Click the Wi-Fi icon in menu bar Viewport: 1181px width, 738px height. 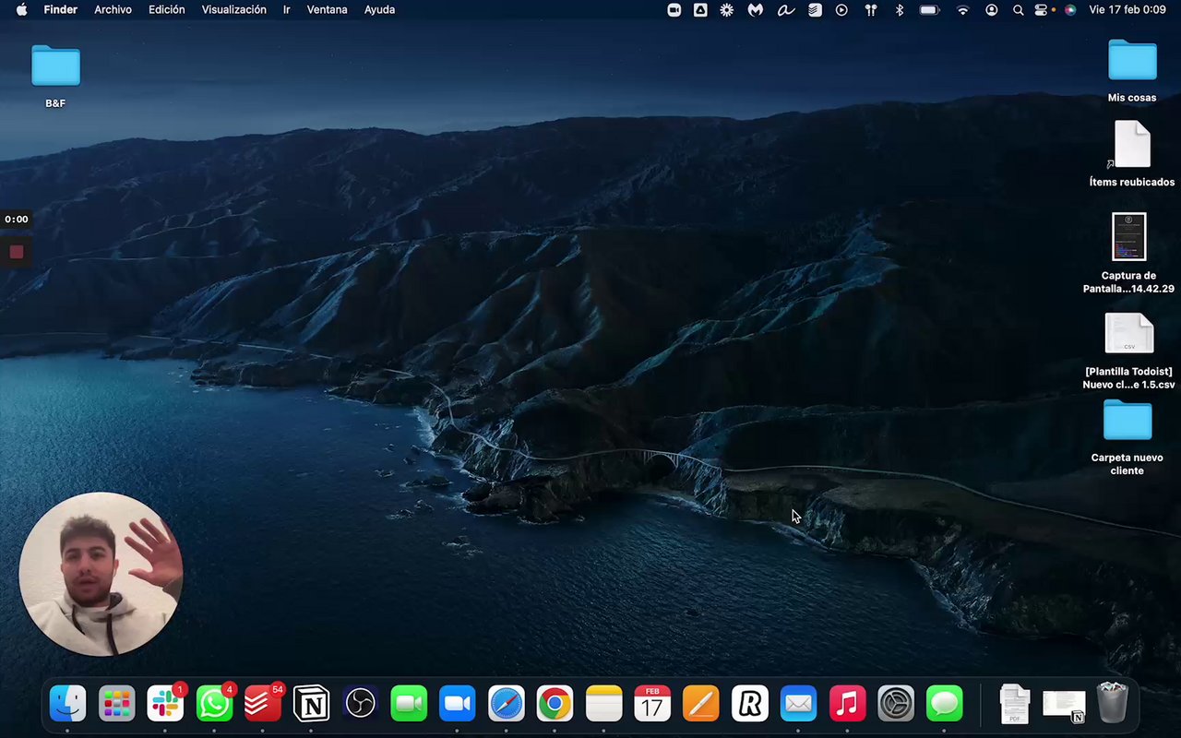[963, 10]
